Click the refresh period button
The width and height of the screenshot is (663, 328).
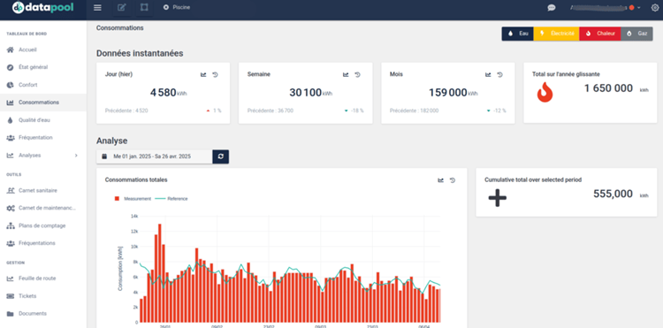(x=221, y=156)
